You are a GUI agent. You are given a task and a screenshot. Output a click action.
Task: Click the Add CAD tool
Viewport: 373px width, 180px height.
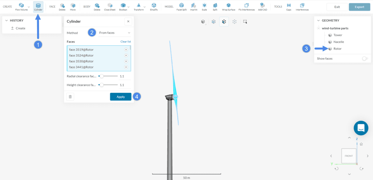pyautogui.click(x=262, y=7)
